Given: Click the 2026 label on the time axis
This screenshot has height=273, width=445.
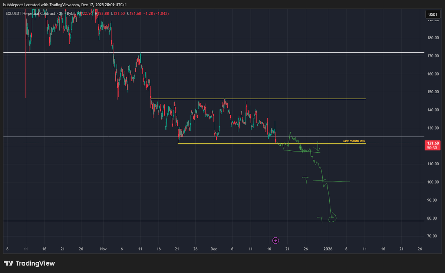Looking at the screenshot, I should (x=328, y=249).
